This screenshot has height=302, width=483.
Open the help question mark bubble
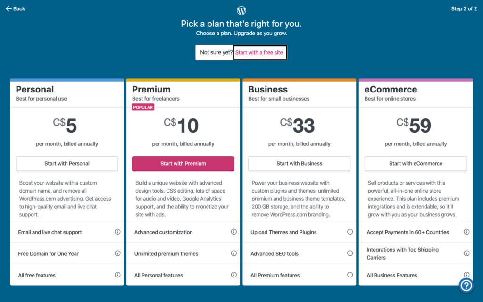click(466, 285)
